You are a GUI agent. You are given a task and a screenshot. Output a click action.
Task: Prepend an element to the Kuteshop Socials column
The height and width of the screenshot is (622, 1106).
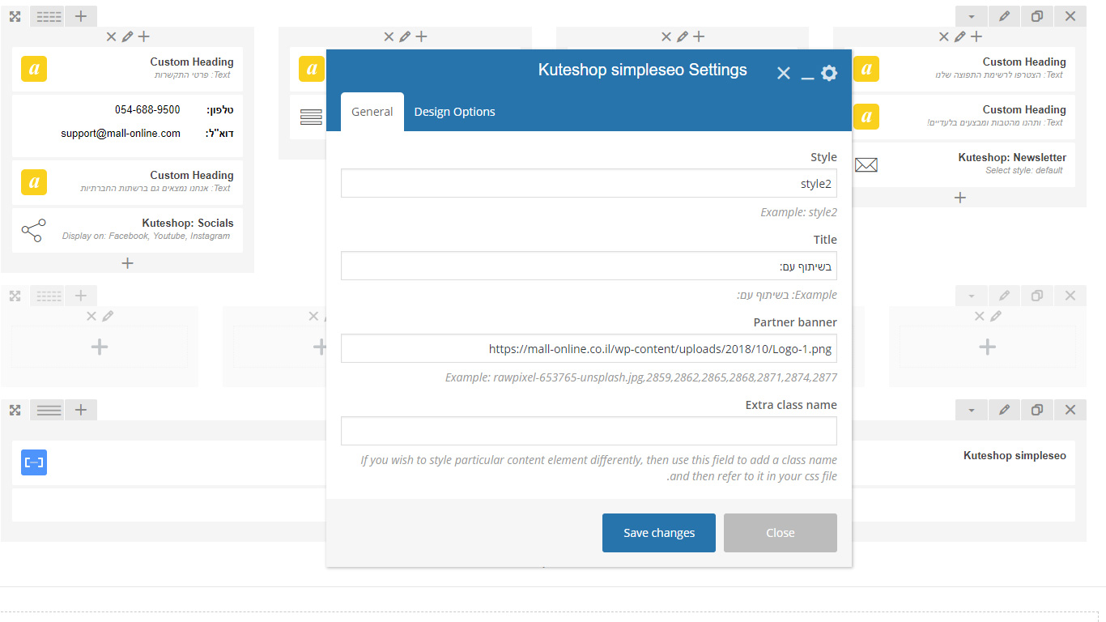(x=144, y=36)
